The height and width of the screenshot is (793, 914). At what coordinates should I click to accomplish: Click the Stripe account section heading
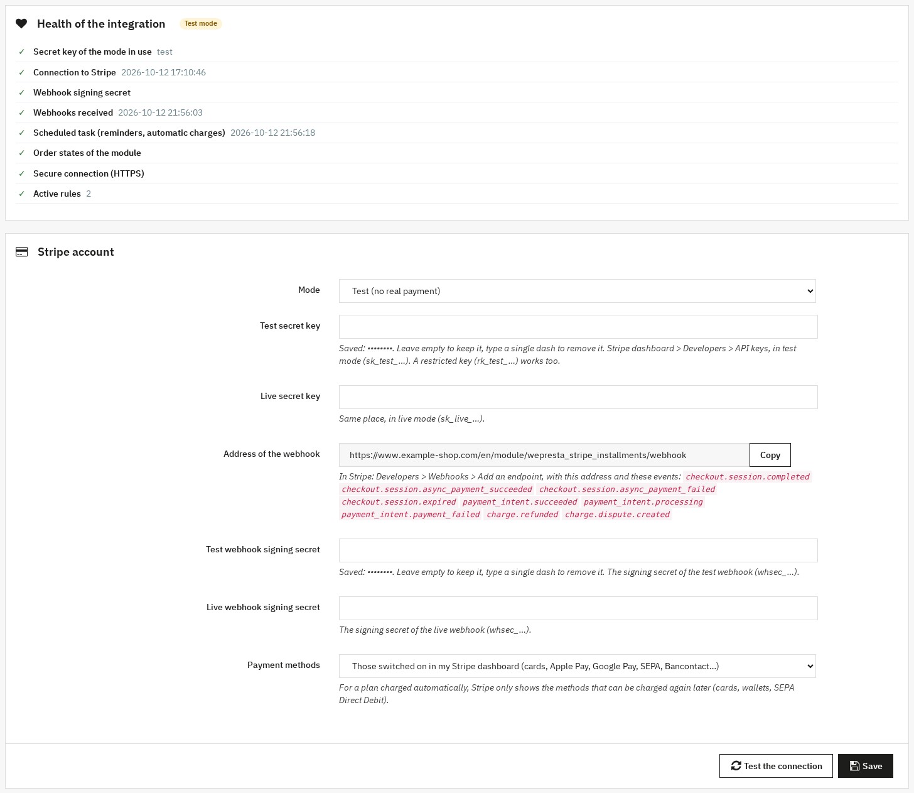[x=76, y=252]
